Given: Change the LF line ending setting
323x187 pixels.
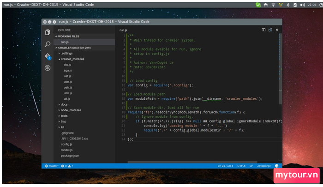Looking at the screenshot, I should coord(251,166).
